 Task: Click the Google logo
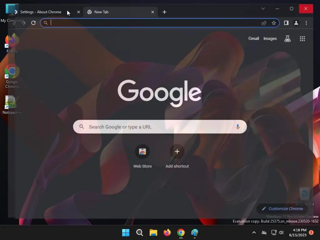pyautogui.click(x=160, y=93)
